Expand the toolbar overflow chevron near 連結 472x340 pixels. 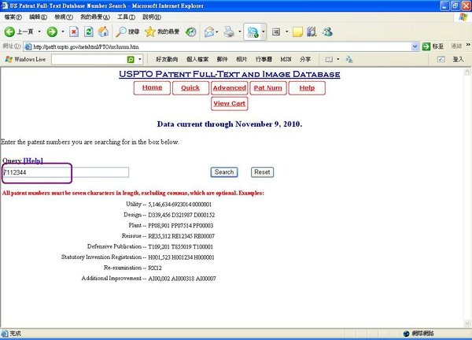tap(468, 45)
